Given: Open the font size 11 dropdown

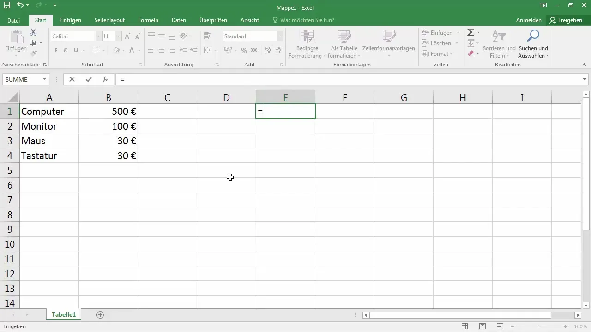Looking at the screenshot, I should 119,36.
